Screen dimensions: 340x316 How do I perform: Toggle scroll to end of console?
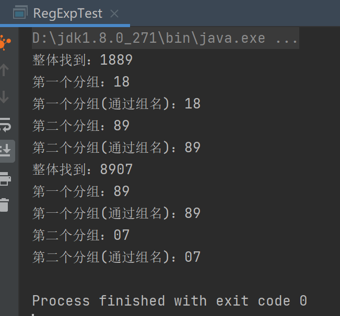[x=5, y=151]
